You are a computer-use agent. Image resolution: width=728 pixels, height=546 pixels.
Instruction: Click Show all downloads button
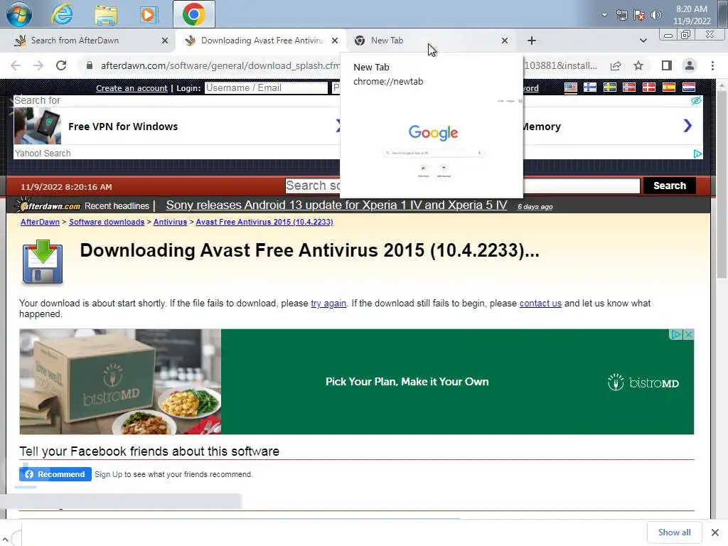pyautogui.click(x=674, y=532)
